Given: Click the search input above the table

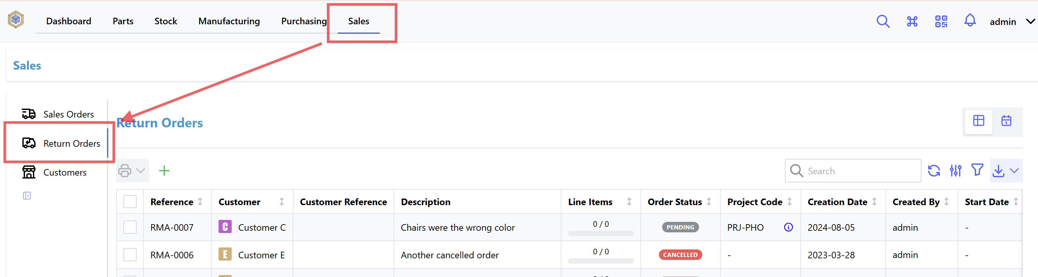Looking at the screenshot, I should pos(852,170).
